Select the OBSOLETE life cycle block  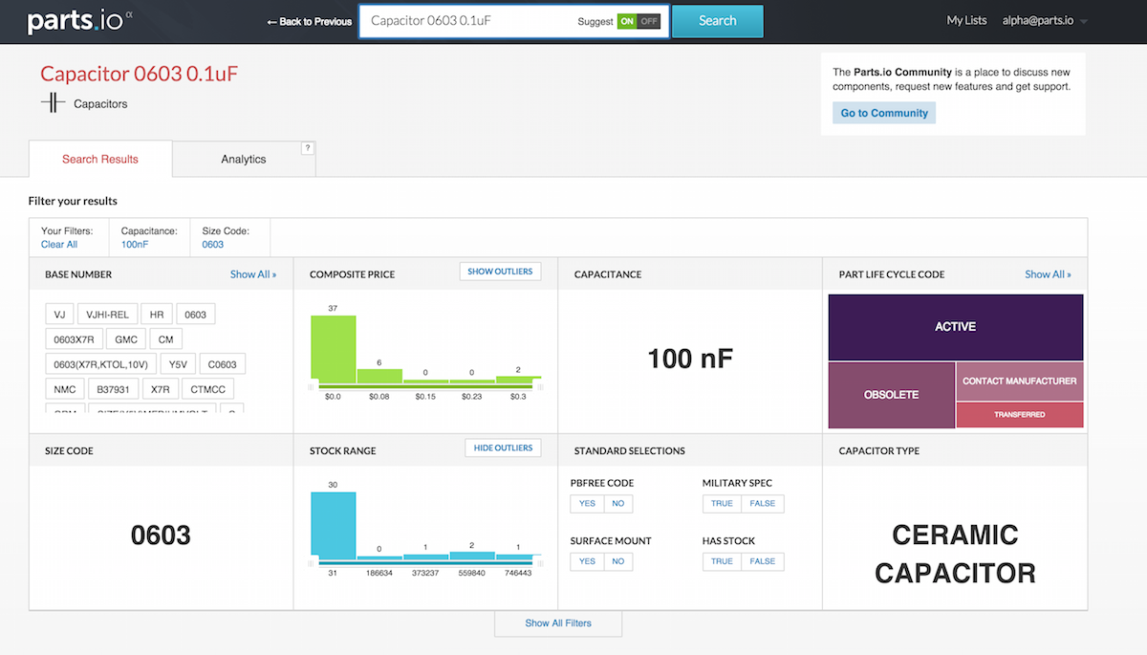click(x=892, y=395)
